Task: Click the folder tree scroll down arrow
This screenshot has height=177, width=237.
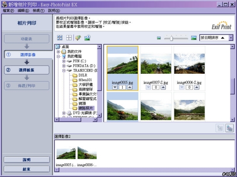Action: pyautogui.click(x=99, y=115)
